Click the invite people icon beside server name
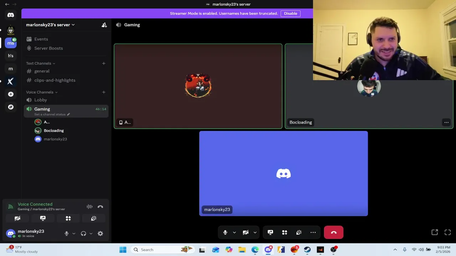 pyautogui.click(x=104, y=25)
